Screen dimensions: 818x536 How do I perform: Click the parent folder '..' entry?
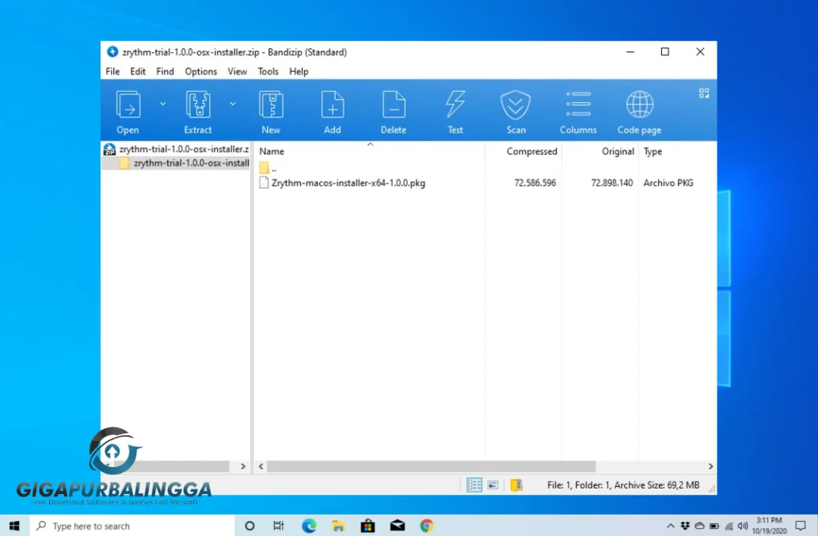pos(268,169)
